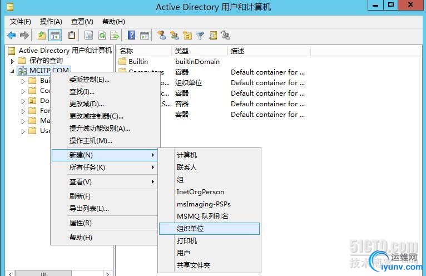Click the create new organizational unit icon
Viewport: 426px width, 276px height.
[x=187, y=36]
